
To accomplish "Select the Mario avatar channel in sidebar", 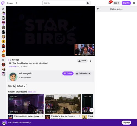I will click(x=4, y=23).
